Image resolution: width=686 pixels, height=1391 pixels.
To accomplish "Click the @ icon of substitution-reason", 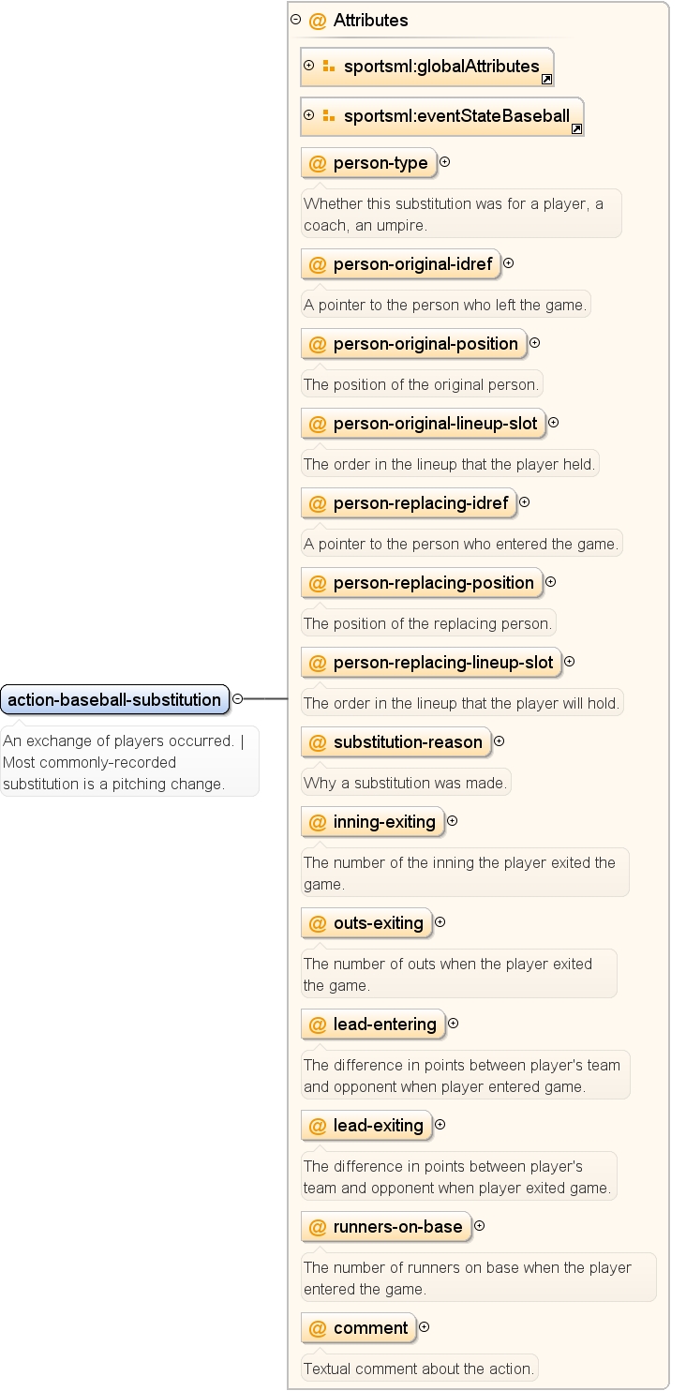I will pyautogui.click(x=318, y=742).
